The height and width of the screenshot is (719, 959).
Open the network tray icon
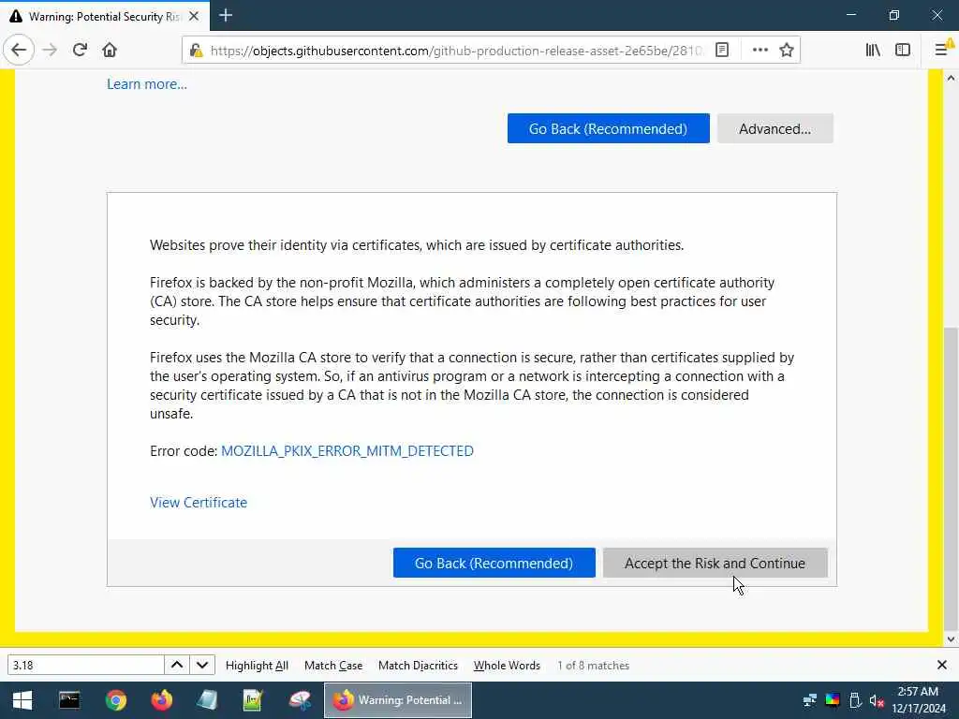click(810, 700)
